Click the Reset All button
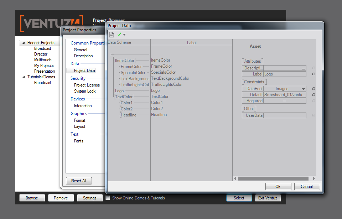 pos(79,181)
